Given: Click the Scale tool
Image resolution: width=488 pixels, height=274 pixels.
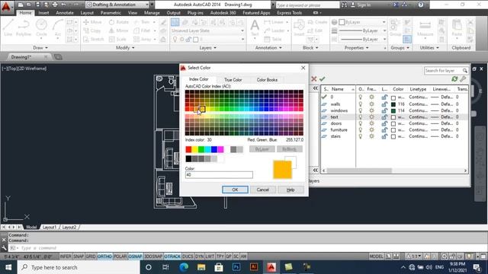Looking at the screenshot, I should pos(117,39).
